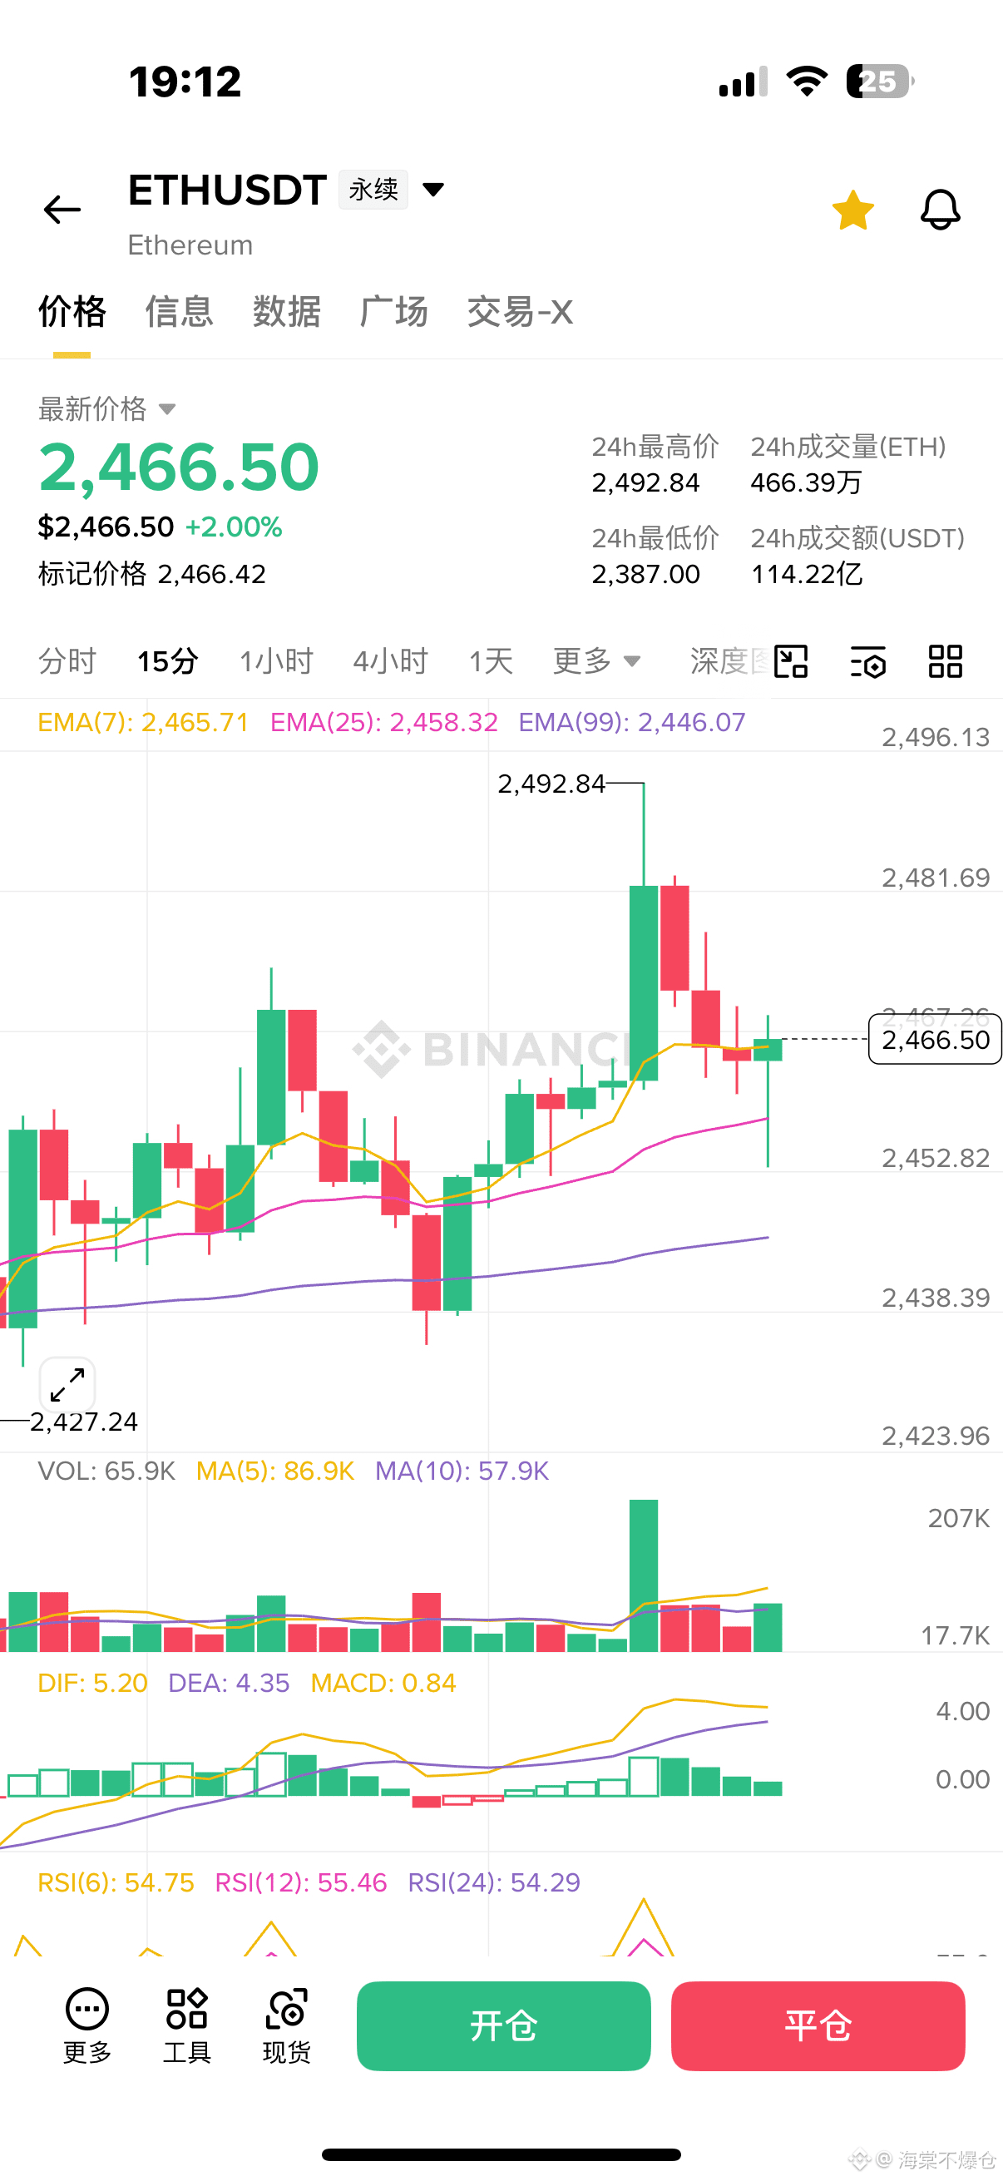
Task: Open the four-square grid layout icon
Action: (946, 661)
